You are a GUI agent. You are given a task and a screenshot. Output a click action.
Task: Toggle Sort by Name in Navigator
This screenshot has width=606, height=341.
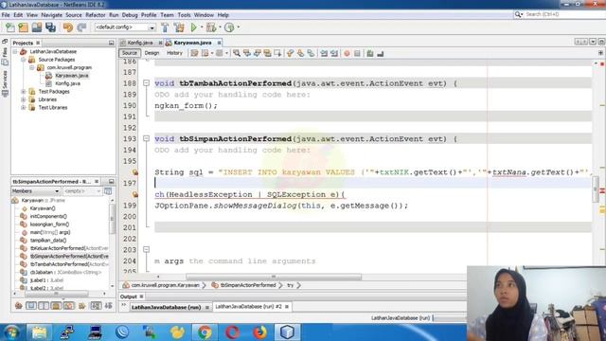click(96, 306)
